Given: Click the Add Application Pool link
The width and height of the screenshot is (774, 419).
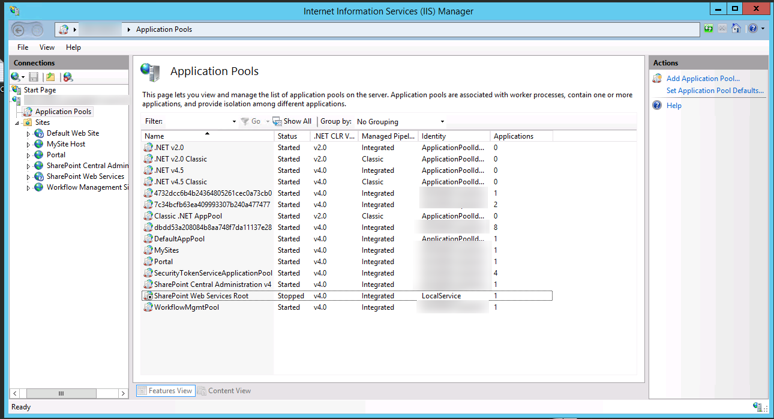Looking at the screenshot, I should pos(703,78).
